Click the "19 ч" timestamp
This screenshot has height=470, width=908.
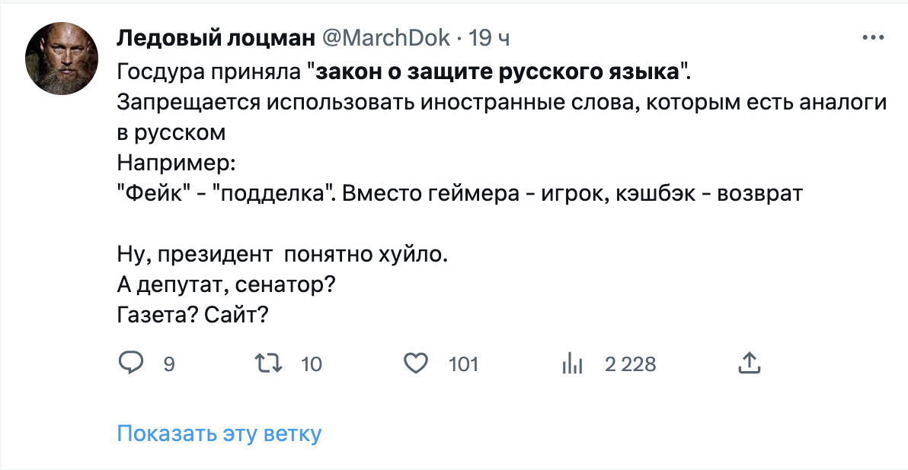point(490,37)
